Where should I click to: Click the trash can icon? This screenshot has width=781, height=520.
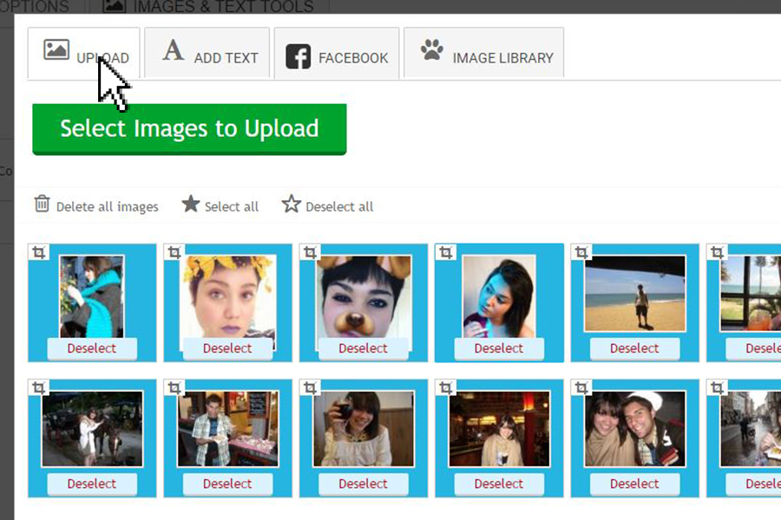42,204
